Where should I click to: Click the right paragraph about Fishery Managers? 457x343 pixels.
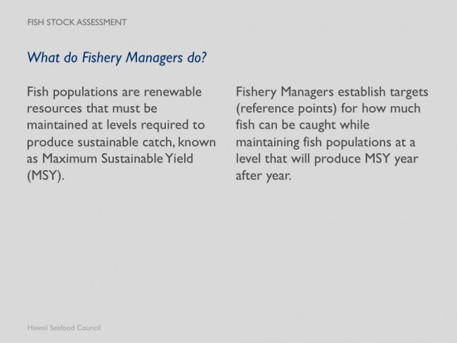[332, 134]
